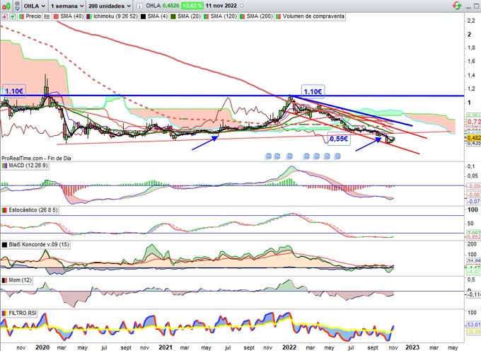Open the MACD (12 26 9) panel label

coord(28,166)
